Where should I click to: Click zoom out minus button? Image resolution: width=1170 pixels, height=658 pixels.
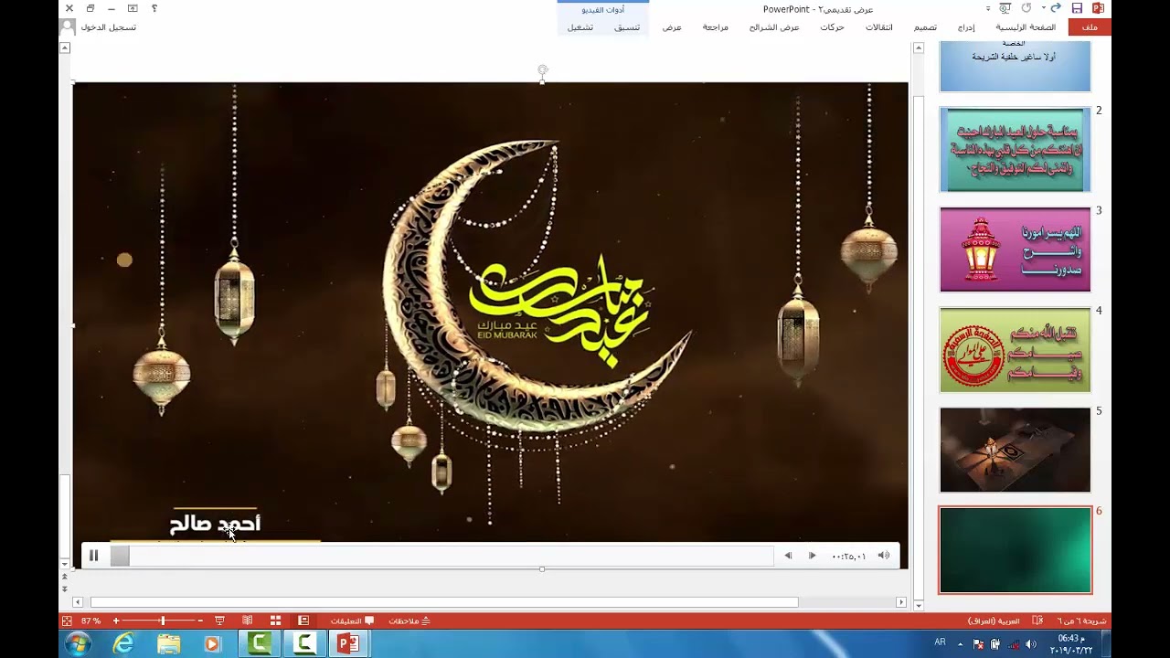point(200,621)
